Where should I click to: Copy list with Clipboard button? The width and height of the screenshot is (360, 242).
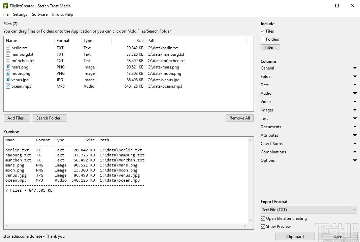[x=295, y=237]
